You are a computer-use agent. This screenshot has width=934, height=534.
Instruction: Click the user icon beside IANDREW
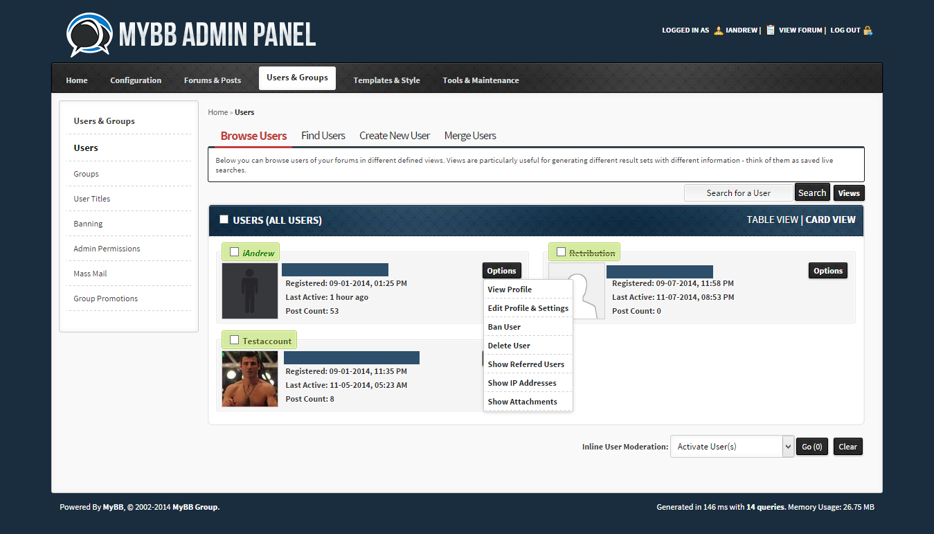click(719, 30)
